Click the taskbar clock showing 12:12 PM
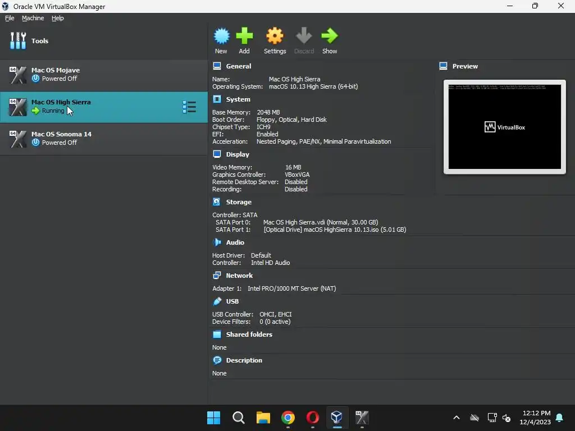This screenshot has height=431, width=575. pyautogui.click(x=535, y=418)
